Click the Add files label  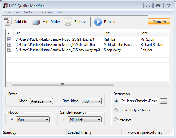click(x=21, y=22)
